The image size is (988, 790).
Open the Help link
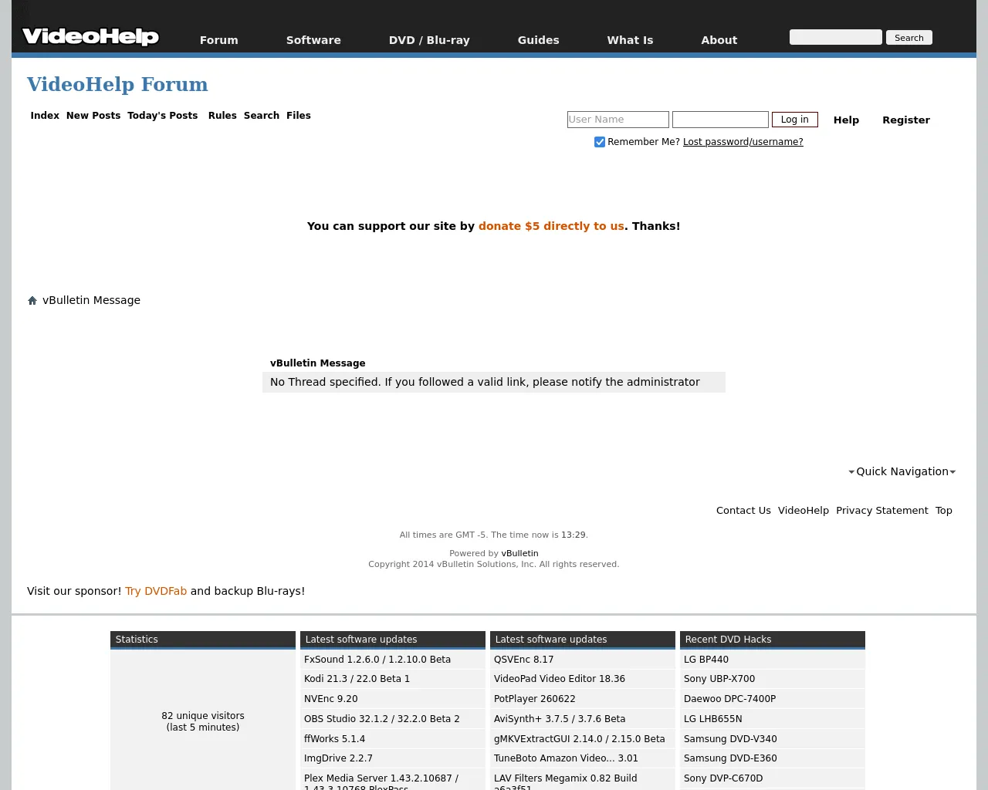tap(846, 120)
